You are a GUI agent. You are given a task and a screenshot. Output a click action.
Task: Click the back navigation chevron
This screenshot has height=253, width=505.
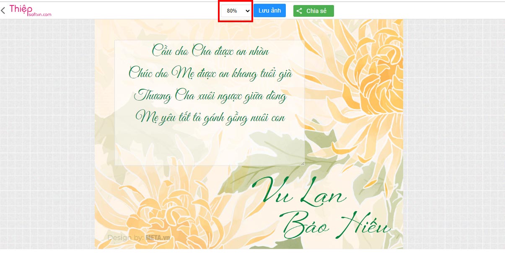tap(4, 10)
